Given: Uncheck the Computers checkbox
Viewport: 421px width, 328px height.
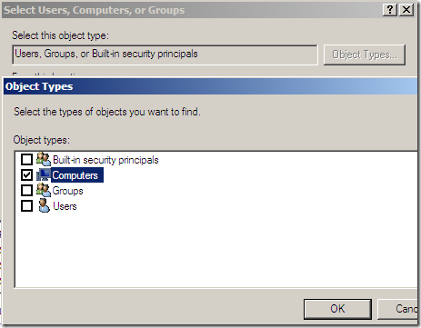Looking at the screenshot, I should (26, 174).
